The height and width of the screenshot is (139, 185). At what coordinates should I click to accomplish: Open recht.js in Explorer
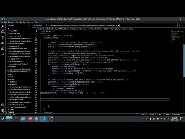tap(12, 79)
